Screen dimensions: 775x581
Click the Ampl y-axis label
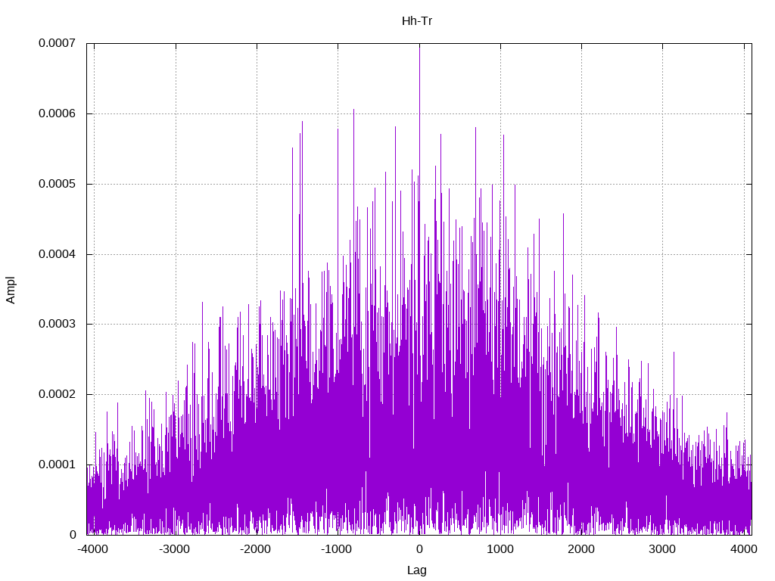[11, 290]
